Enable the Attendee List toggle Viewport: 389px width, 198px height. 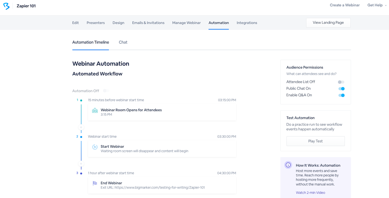coord(341,82)
